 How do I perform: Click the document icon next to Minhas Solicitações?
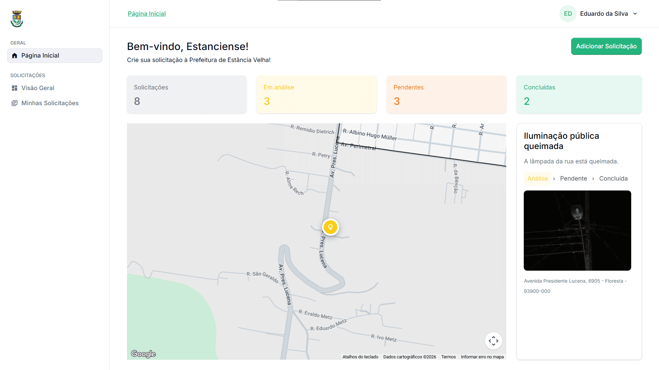pos(14,103)
